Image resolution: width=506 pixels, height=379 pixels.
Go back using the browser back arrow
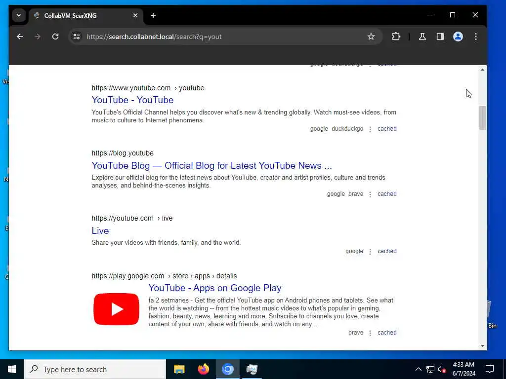[x=20, y=37]
